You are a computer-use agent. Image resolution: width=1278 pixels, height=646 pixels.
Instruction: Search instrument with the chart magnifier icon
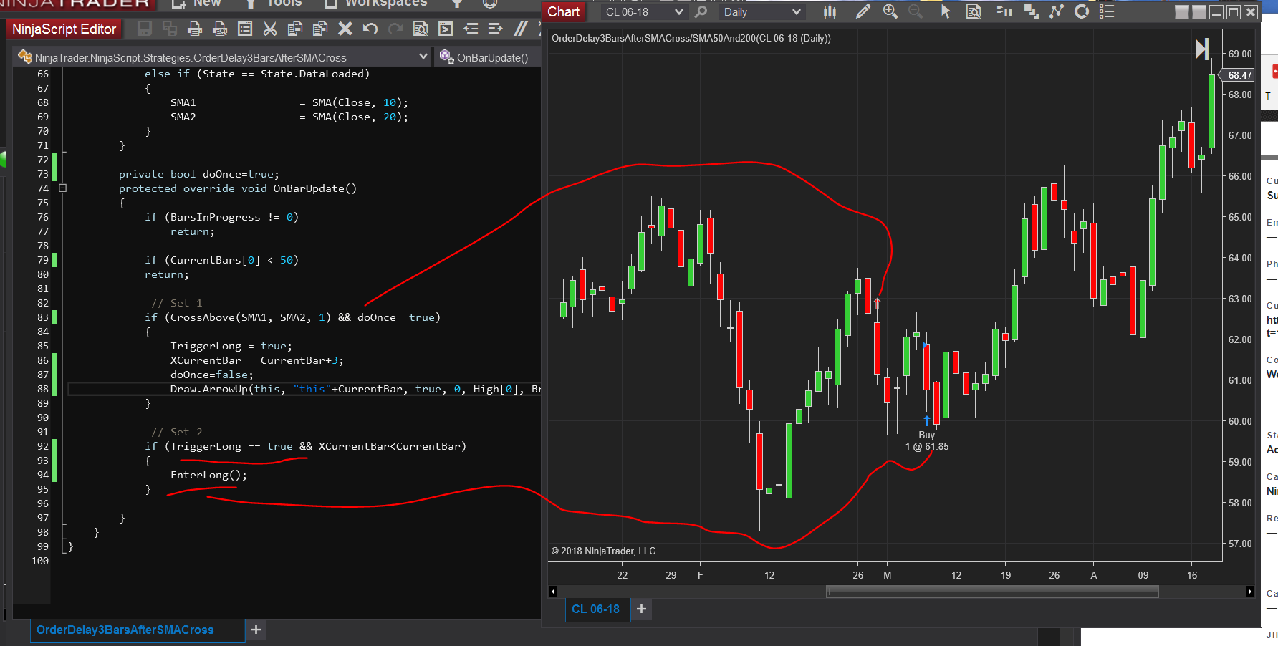point(701,12)
